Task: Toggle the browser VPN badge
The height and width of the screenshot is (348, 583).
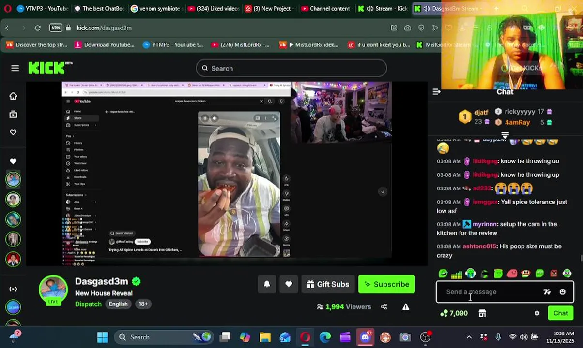Action: pyautogui.click(x=56, y=28)
